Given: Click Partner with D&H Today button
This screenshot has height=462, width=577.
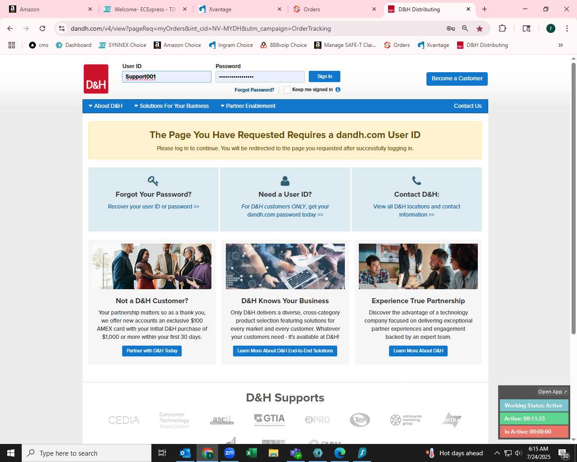Looking at the screenshot, I should pyautogui.click(x=152, y=351).
